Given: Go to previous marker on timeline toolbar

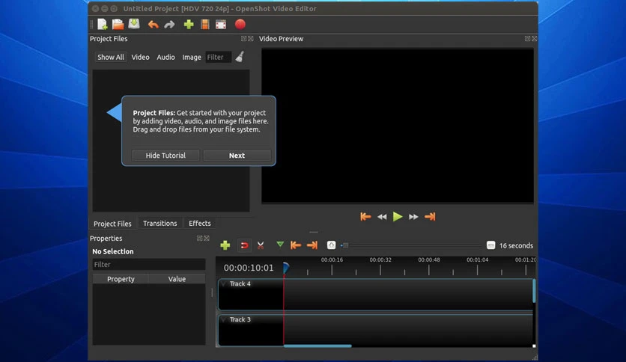Looking at the screenshot, I should click(296, 245).
